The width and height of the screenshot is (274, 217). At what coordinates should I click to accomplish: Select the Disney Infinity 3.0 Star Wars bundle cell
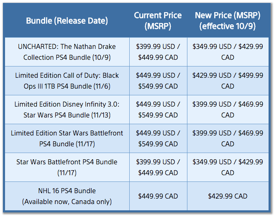coord(67,110)
